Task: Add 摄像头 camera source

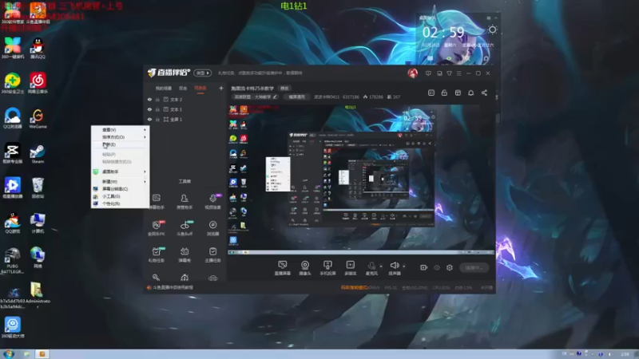Action: [x=305, y=268]
